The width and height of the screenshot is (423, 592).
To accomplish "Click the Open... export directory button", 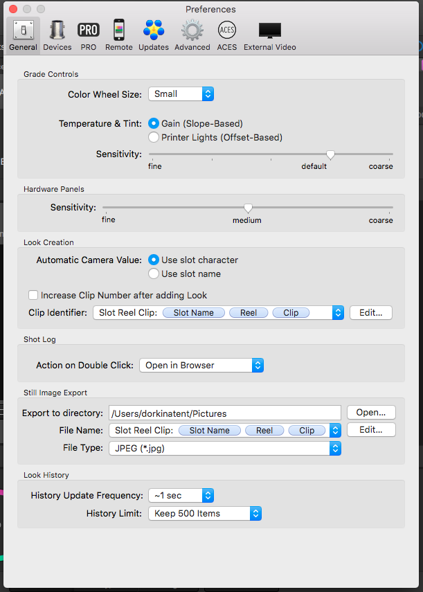I will (x=371, y=412).
